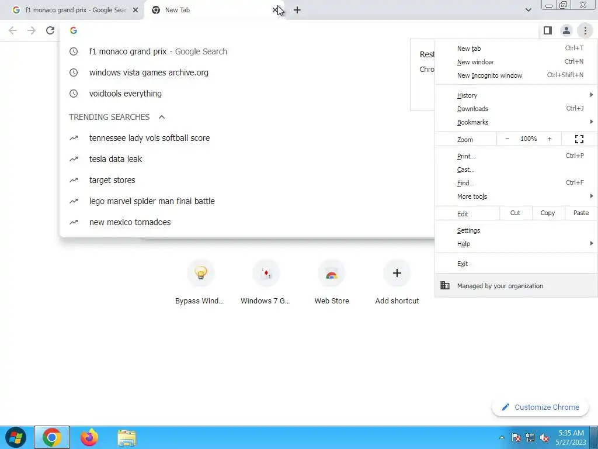Click Paste in the Edit row
598x449 pixels.
[x=581, y=213]
